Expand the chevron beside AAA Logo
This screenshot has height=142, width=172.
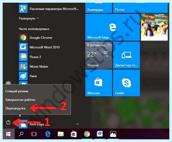[77, 124]
